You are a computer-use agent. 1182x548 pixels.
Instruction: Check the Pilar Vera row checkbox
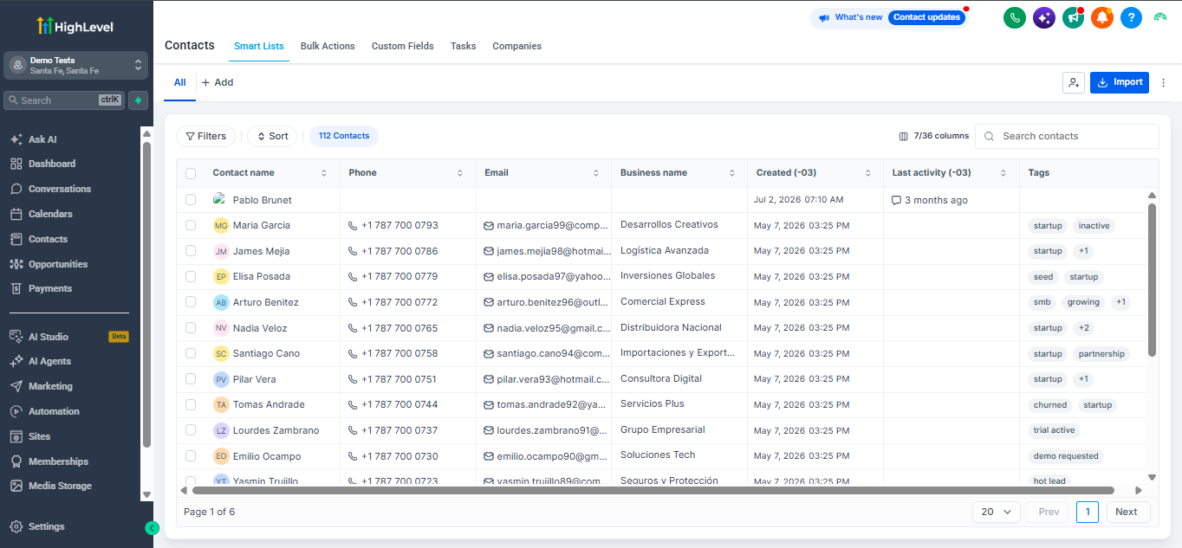point(191,379)
